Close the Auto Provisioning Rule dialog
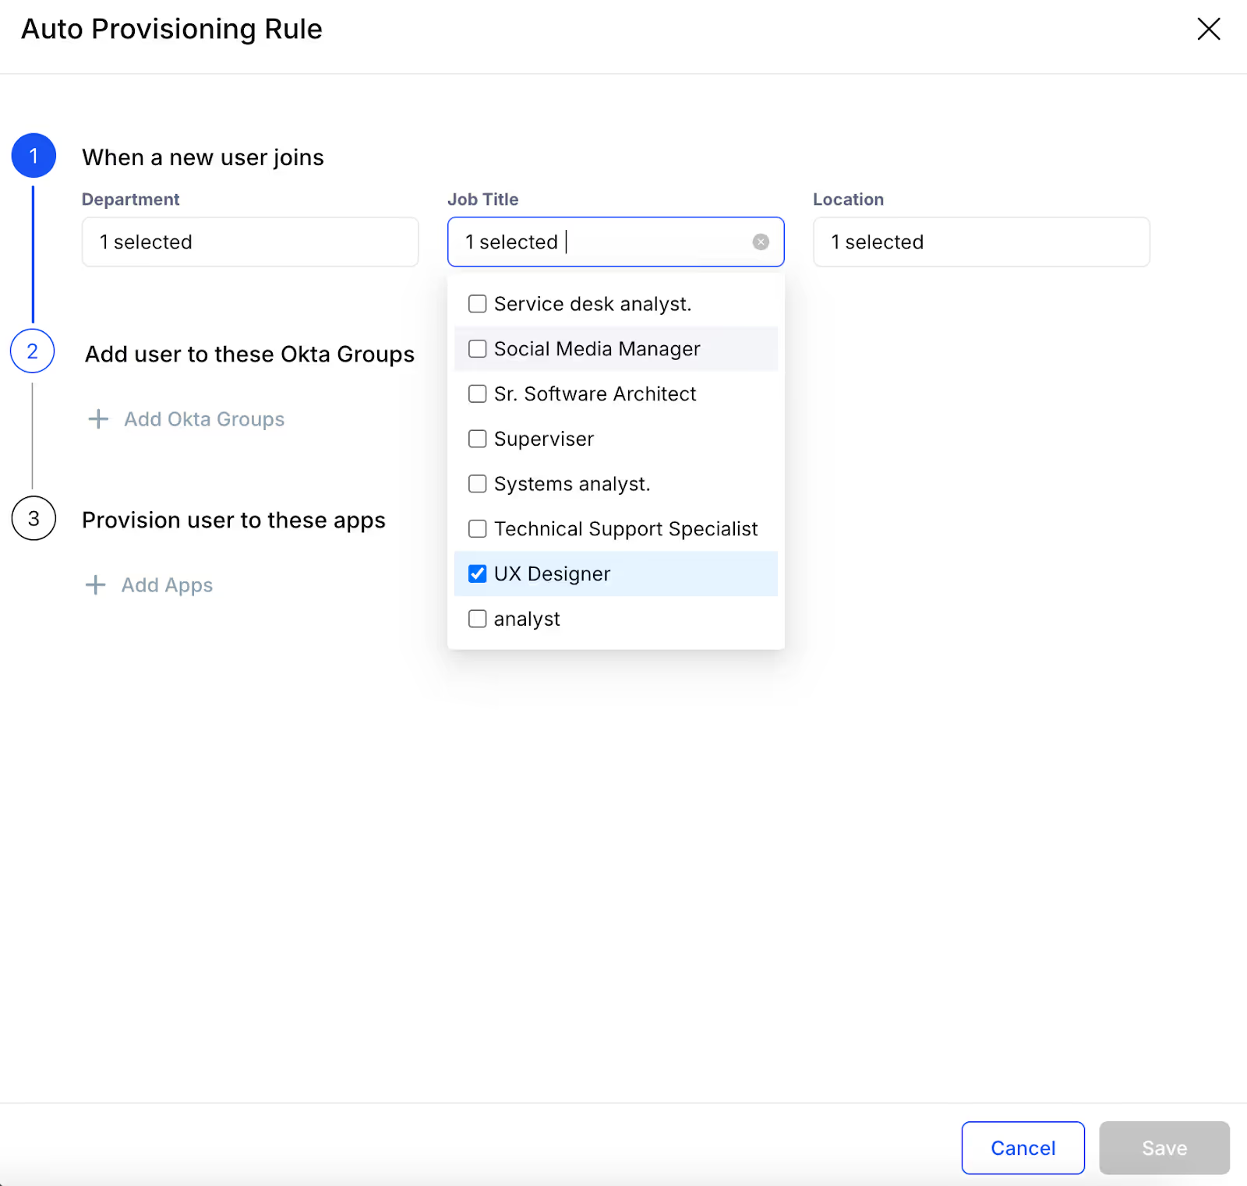Screen dimensions: 1247x1186 (x=1209, y=29)
